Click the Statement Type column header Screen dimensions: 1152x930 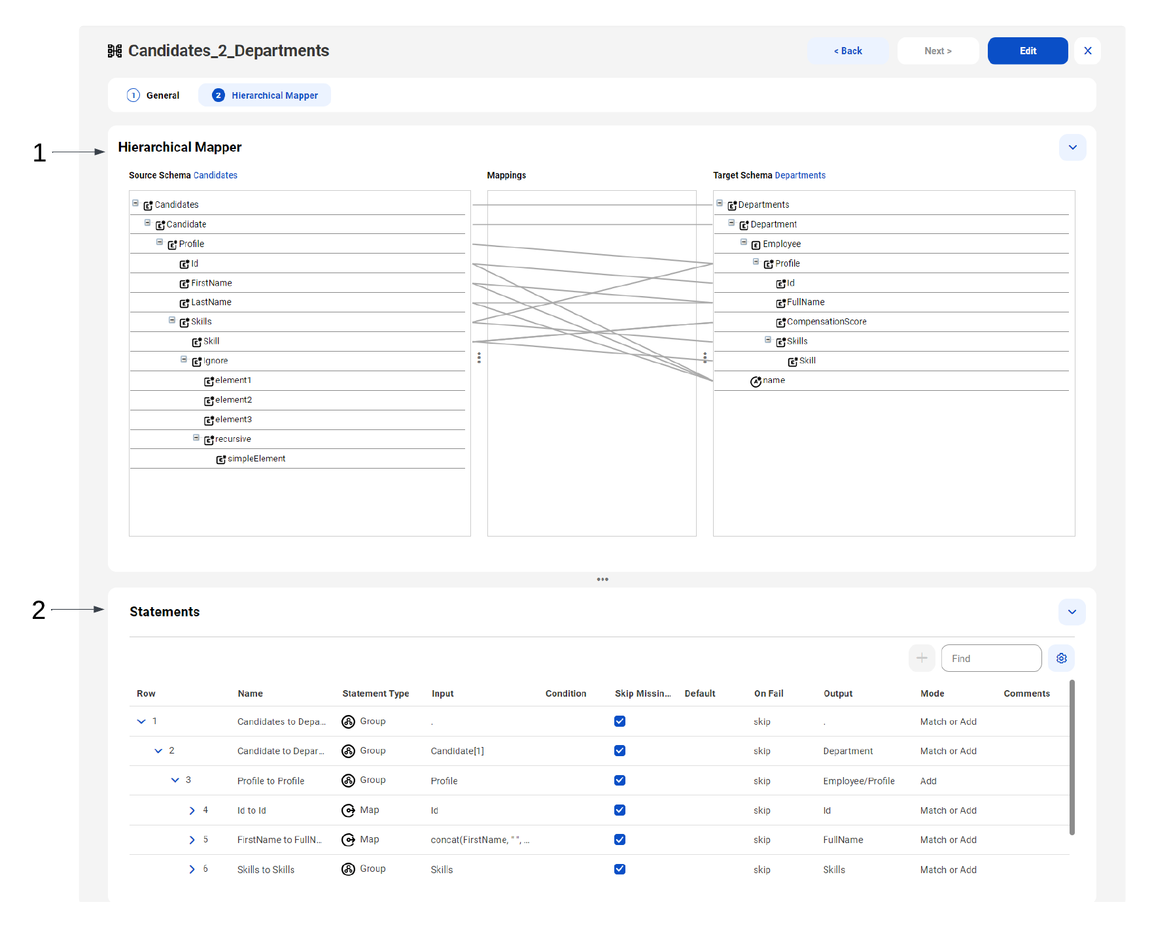375,693
